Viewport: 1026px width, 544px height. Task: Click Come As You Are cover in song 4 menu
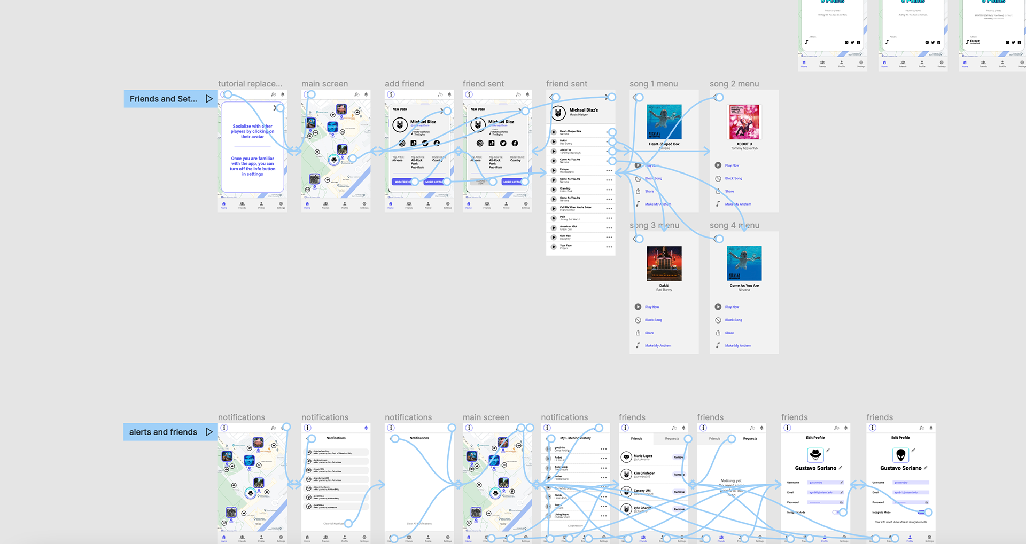tap(744, 263)
